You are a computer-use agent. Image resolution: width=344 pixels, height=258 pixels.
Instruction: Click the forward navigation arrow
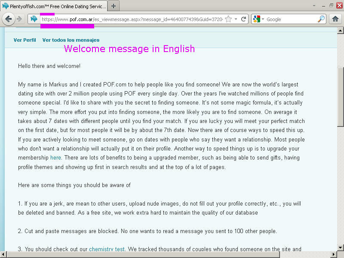click(20, 19)
